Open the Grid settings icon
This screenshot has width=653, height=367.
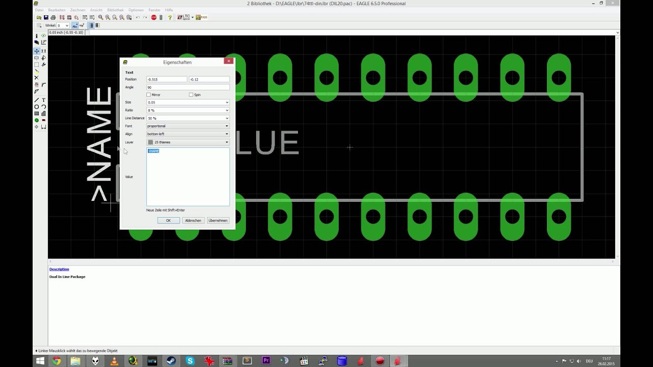click(x=39, y=25)
